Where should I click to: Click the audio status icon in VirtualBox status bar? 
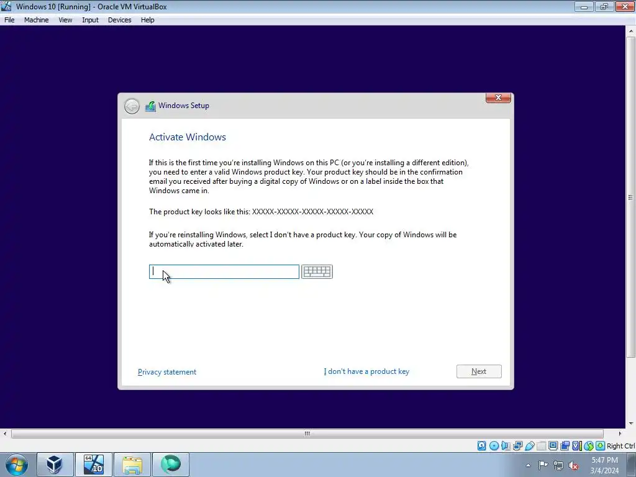[x=506, y=446]
